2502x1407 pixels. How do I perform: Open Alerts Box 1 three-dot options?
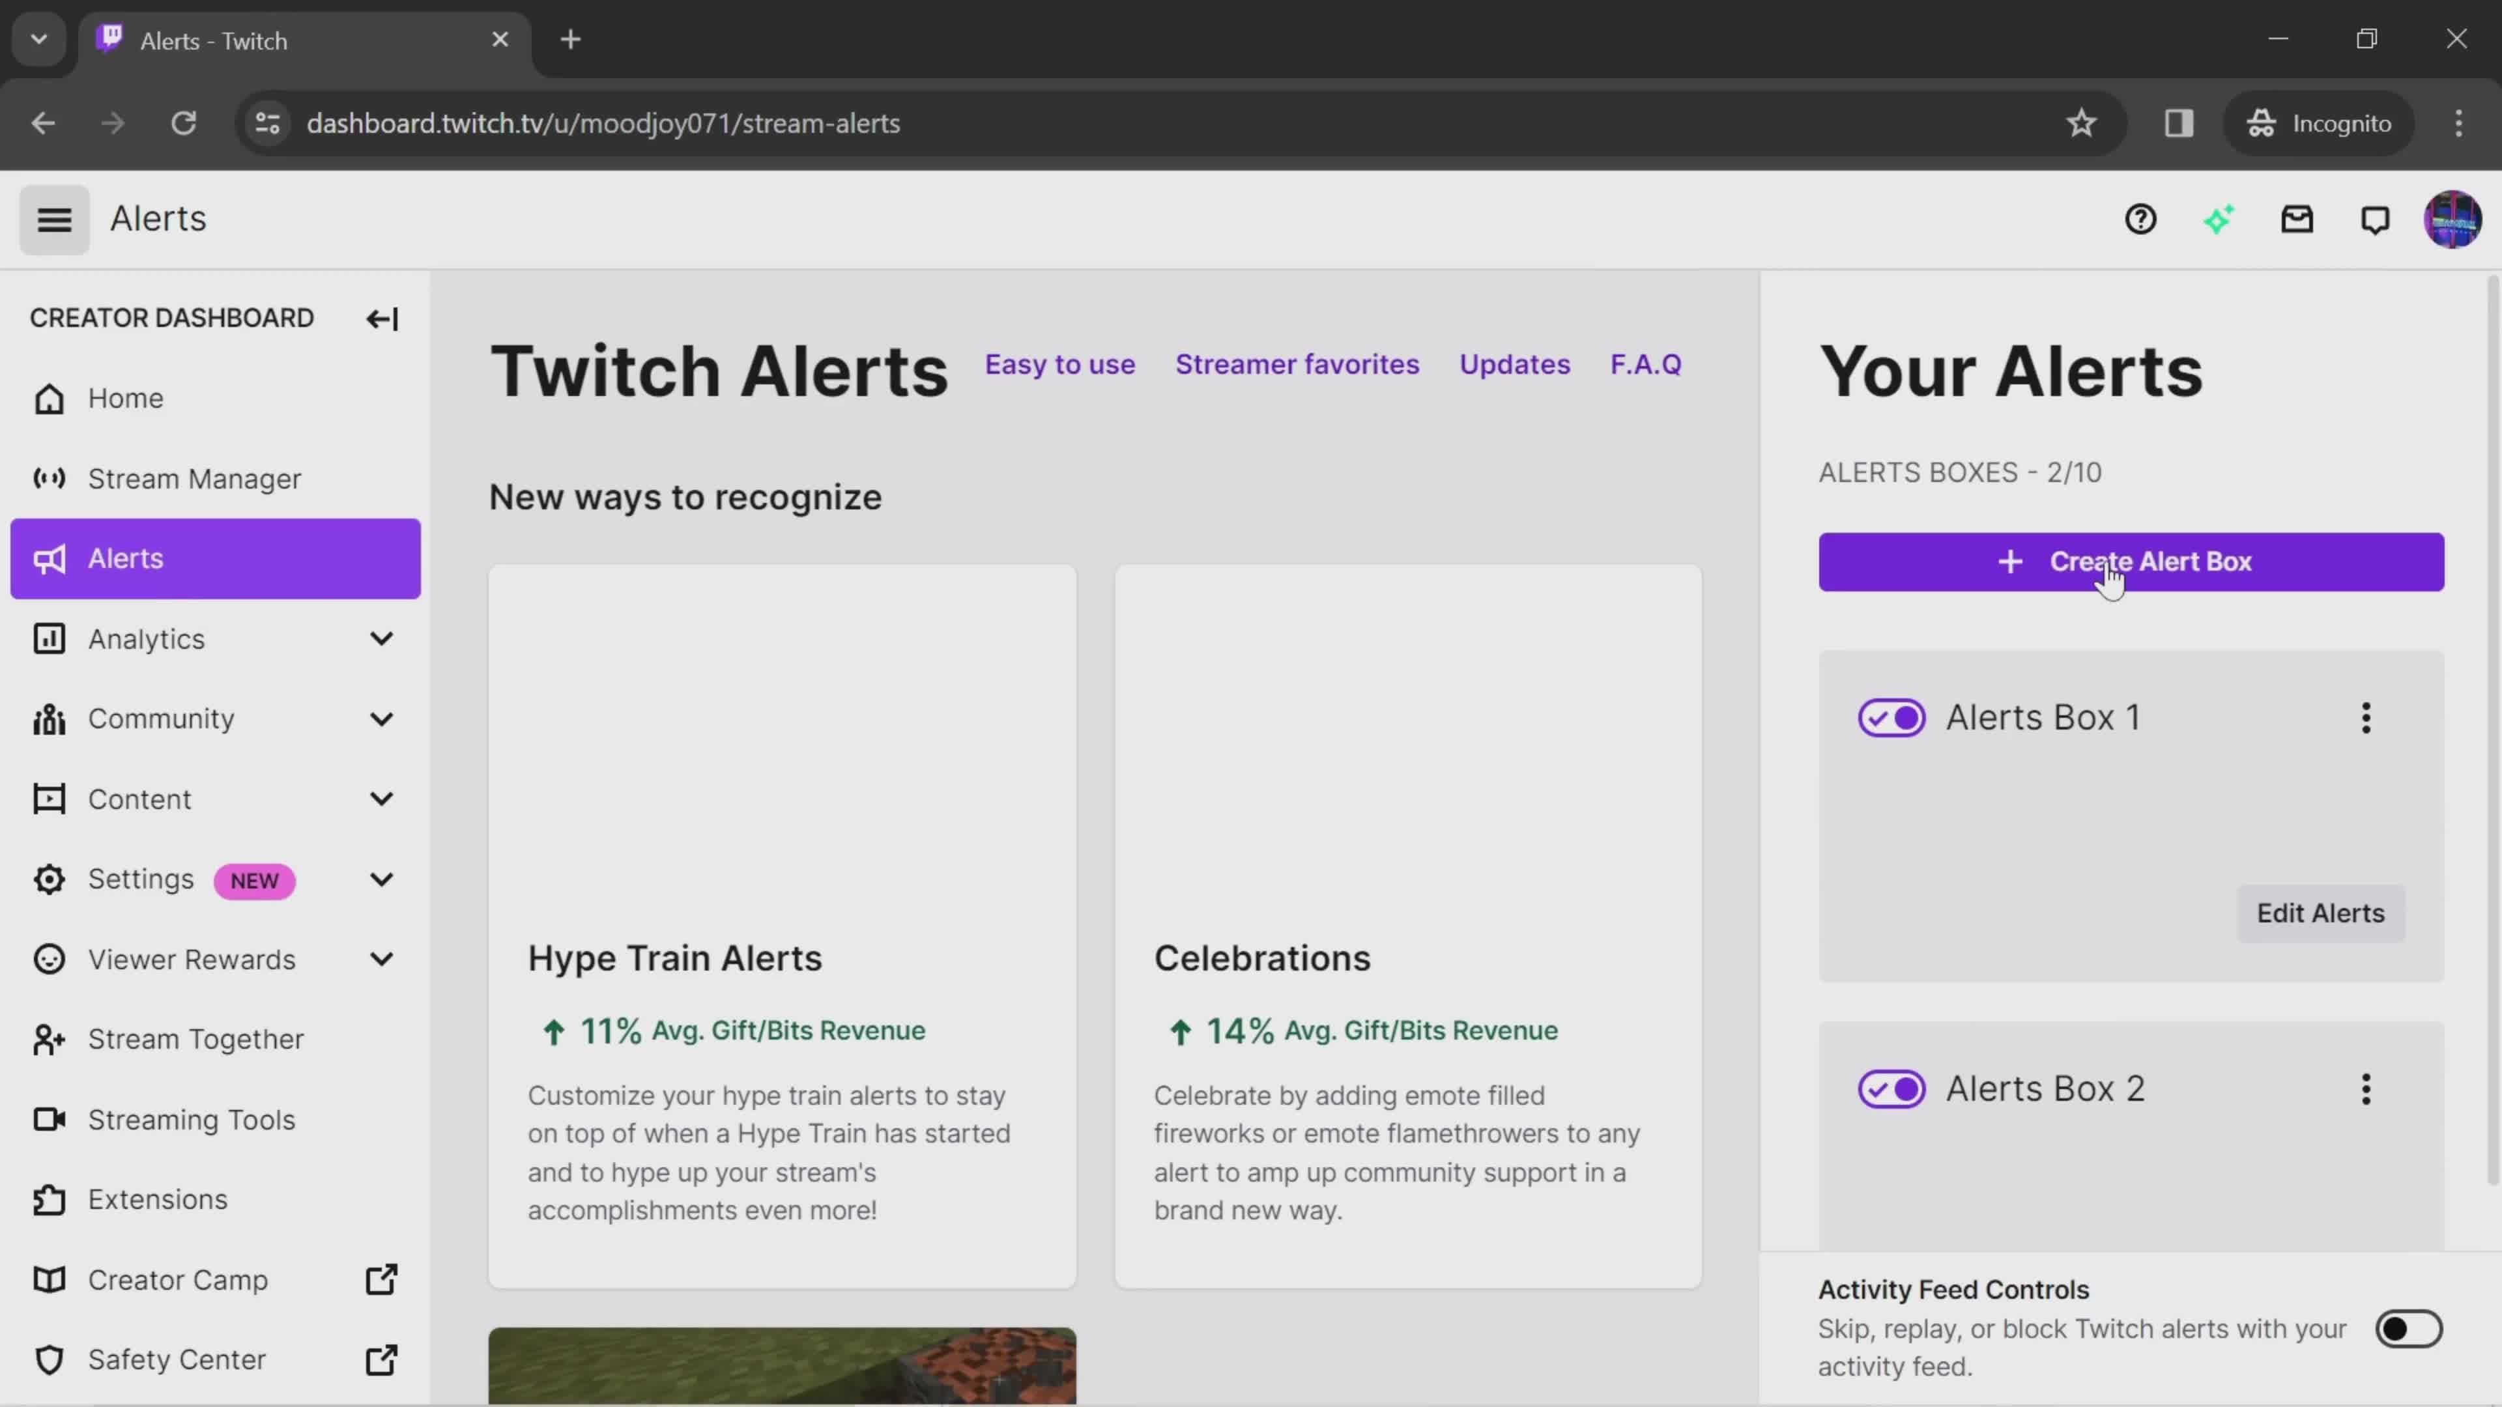coord(2366,718)
